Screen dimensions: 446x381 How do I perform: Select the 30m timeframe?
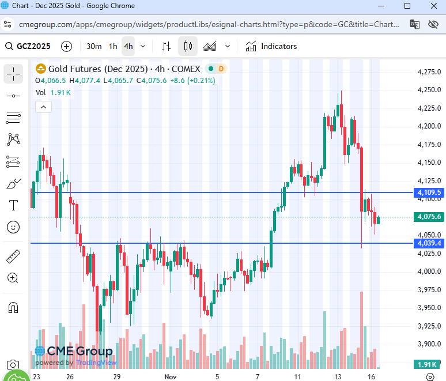[94, 46]
